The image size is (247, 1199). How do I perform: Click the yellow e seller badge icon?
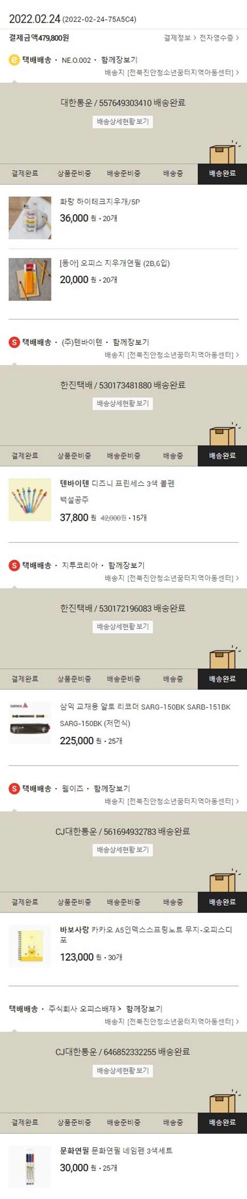pyautogui.click(x=14, y=59)
